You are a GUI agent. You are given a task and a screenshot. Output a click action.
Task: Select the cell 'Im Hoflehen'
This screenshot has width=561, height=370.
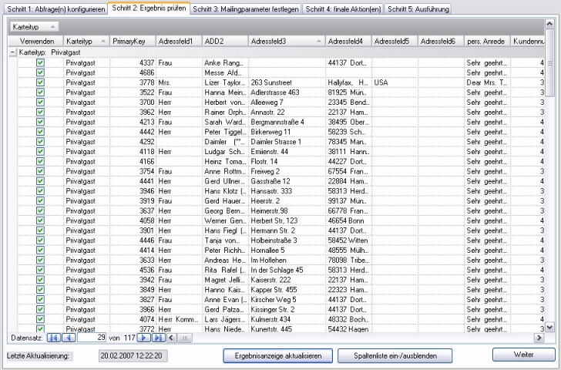tap(287, 260)
